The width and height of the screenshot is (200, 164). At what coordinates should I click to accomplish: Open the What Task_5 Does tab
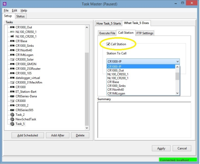[x=136, y=23]
